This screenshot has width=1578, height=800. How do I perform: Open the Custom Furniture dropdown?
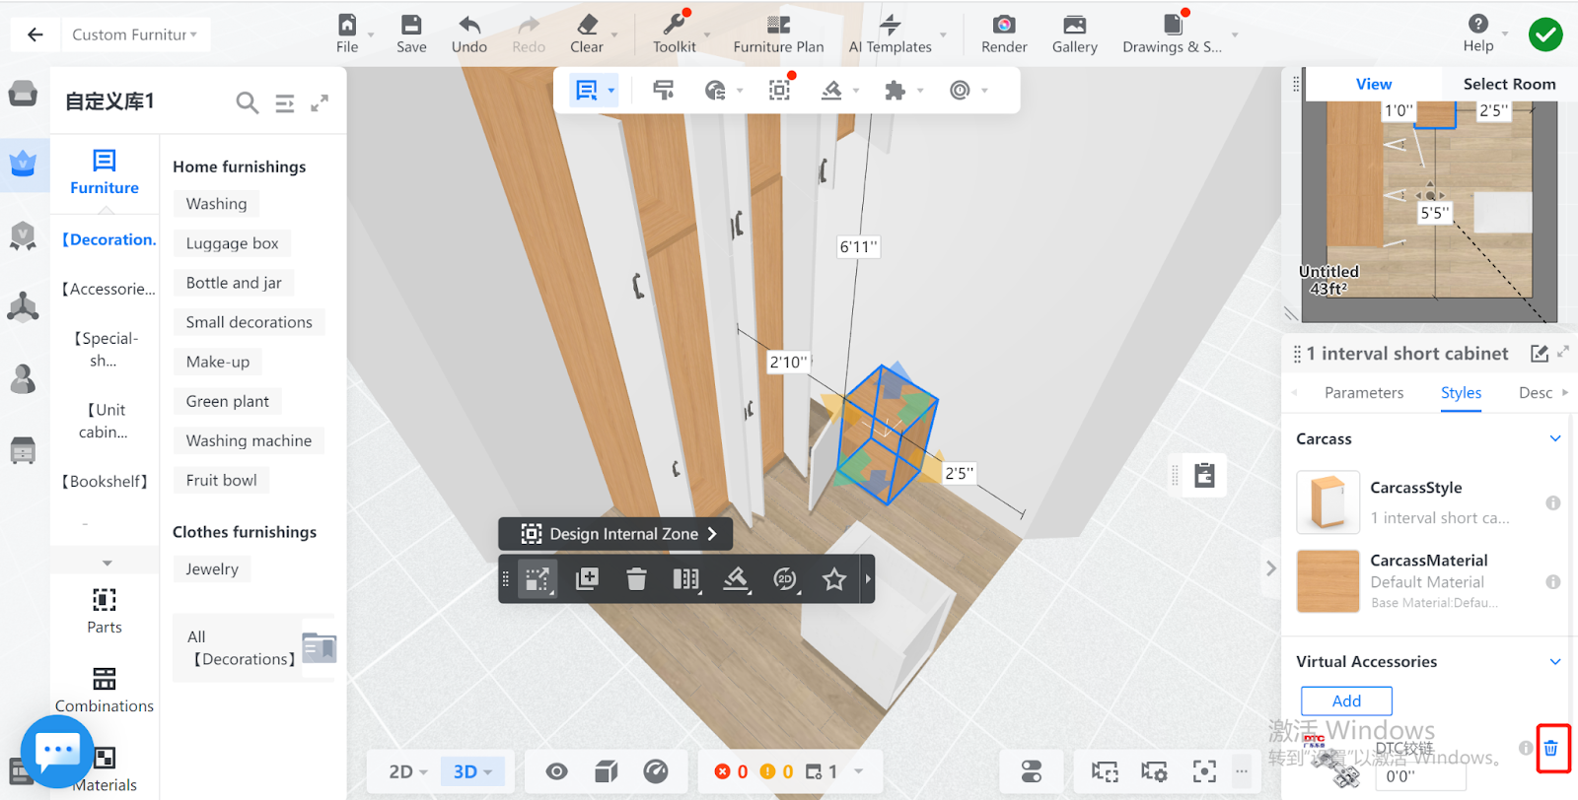tap(134, 34)
